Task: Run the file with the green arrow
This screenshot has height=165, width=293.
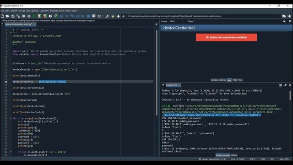Action: click(x=34, y=16)
